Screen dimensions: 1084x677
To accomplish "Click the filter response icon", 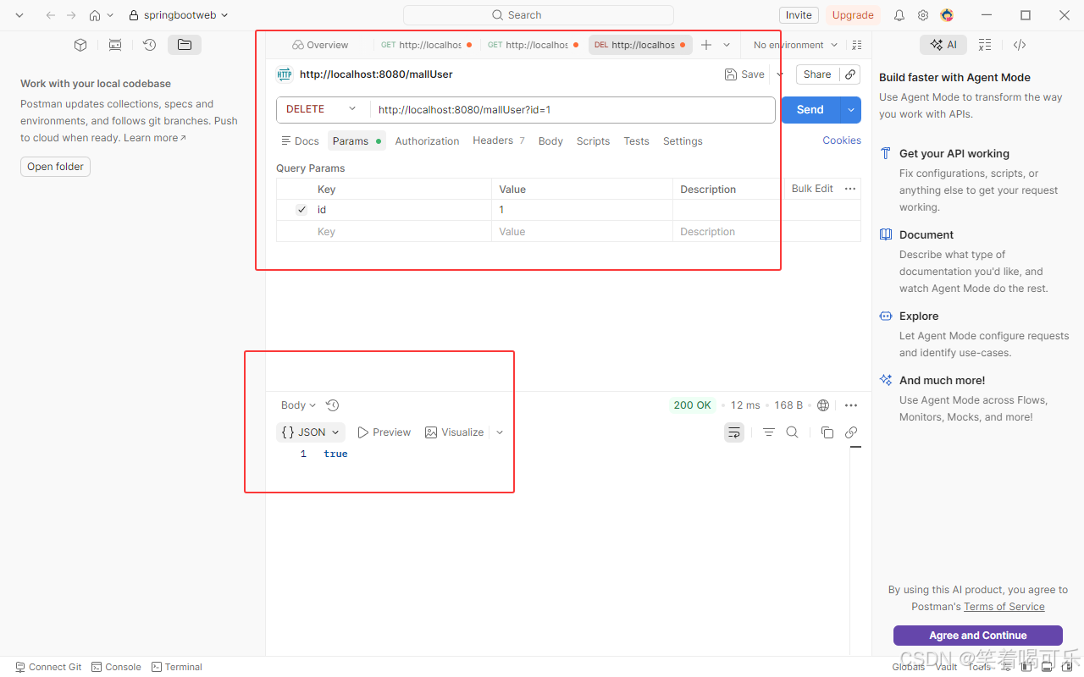I will (768, 432).
